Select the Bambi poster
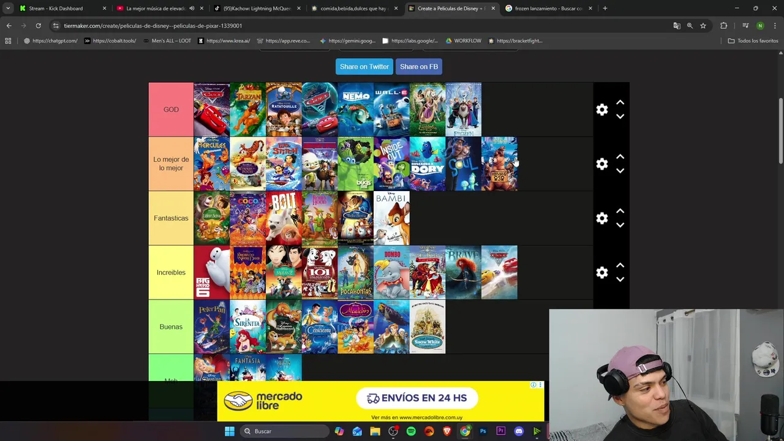This screenshot has height=441, width=784. (x=391, y=218)
